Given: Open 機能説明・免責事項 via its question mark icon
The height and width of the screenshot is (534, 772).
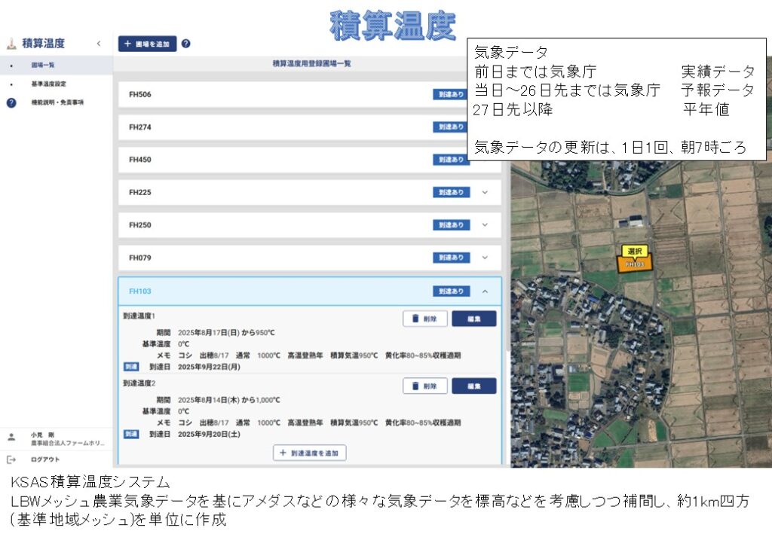Looking at the screenshot, I should 11,102.
